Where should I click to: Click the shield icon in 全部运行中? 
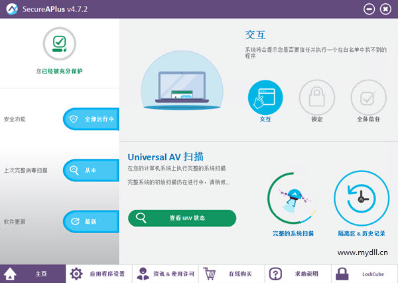74,119
